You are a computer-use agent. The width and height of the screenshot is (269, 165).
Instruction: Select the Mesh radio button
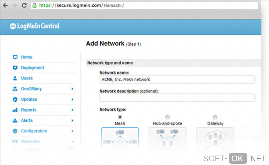120,117
